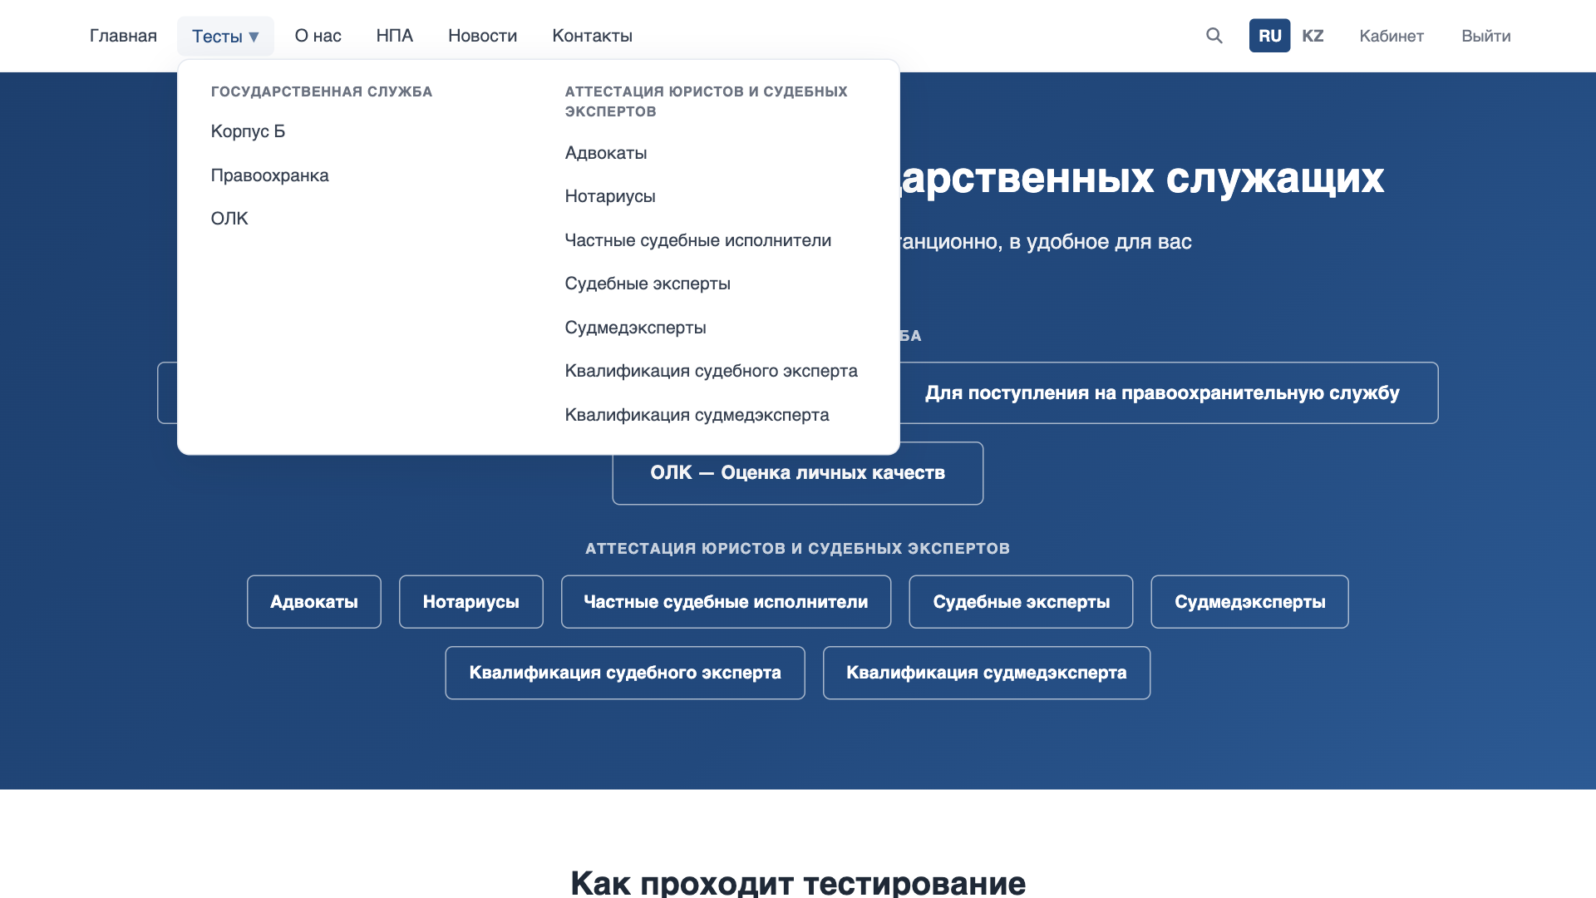Open Главная page in navigation
This screenshot has width=1596, height=898.
[x=123, y=36]
